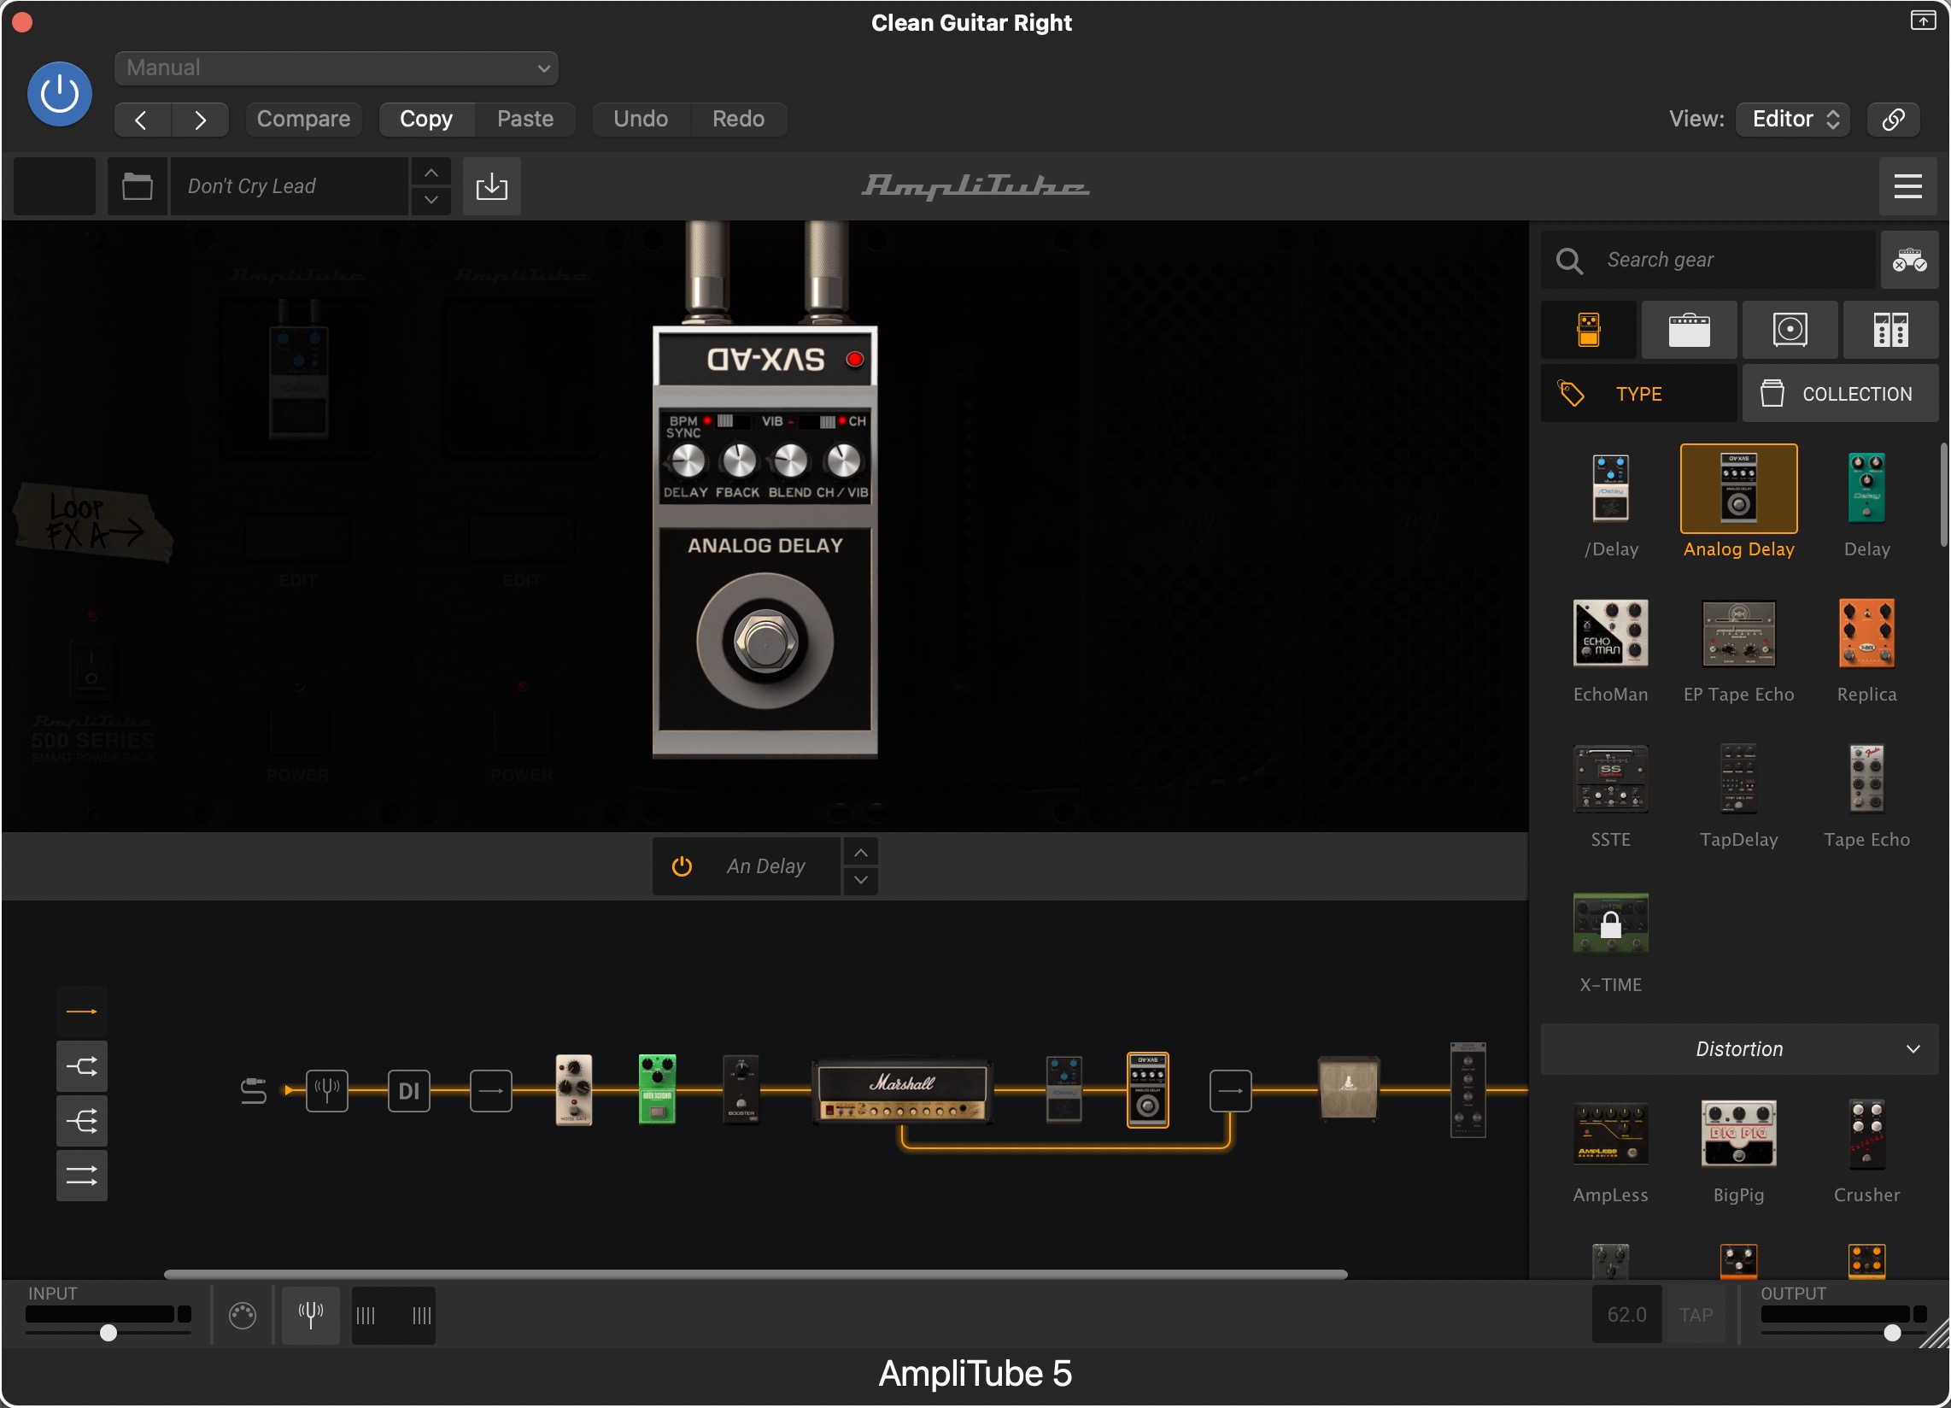This screenshot has width=1951, height=1408.
Task: Step preset up above Don't Cry Lead
Action: tap(431, 173)
